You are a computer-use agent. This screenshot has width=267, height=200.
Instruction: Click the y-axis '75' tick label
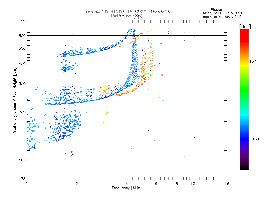(23, 179)
